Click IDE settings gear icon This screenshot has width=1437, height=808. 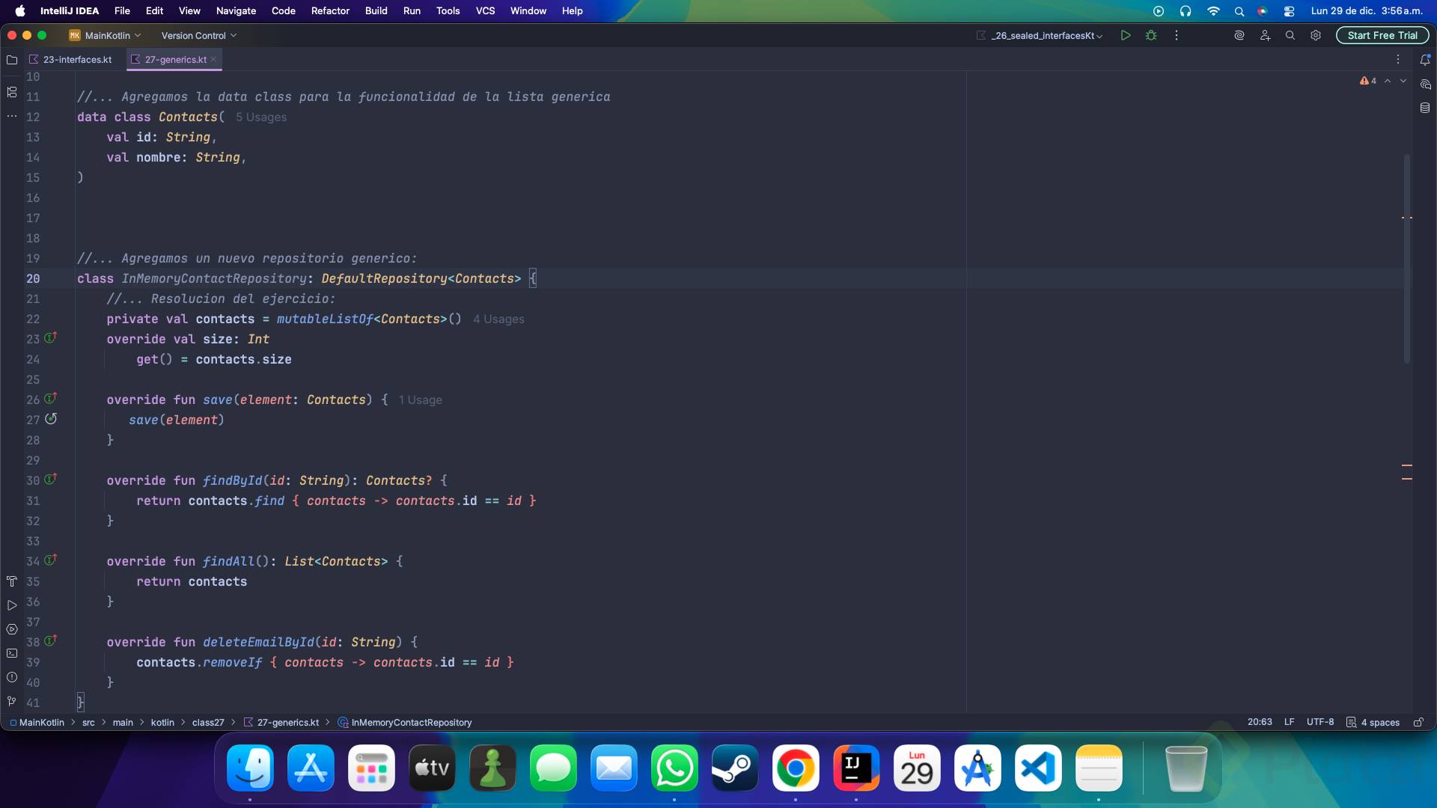click(x=1316, y=35)
